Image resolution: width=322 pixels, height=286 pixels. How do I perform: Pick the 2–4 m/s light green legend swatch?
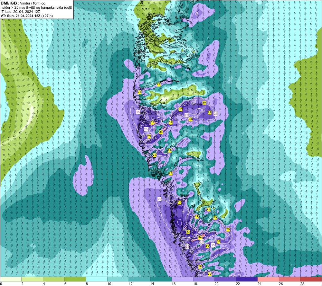[x=32, y=279]
